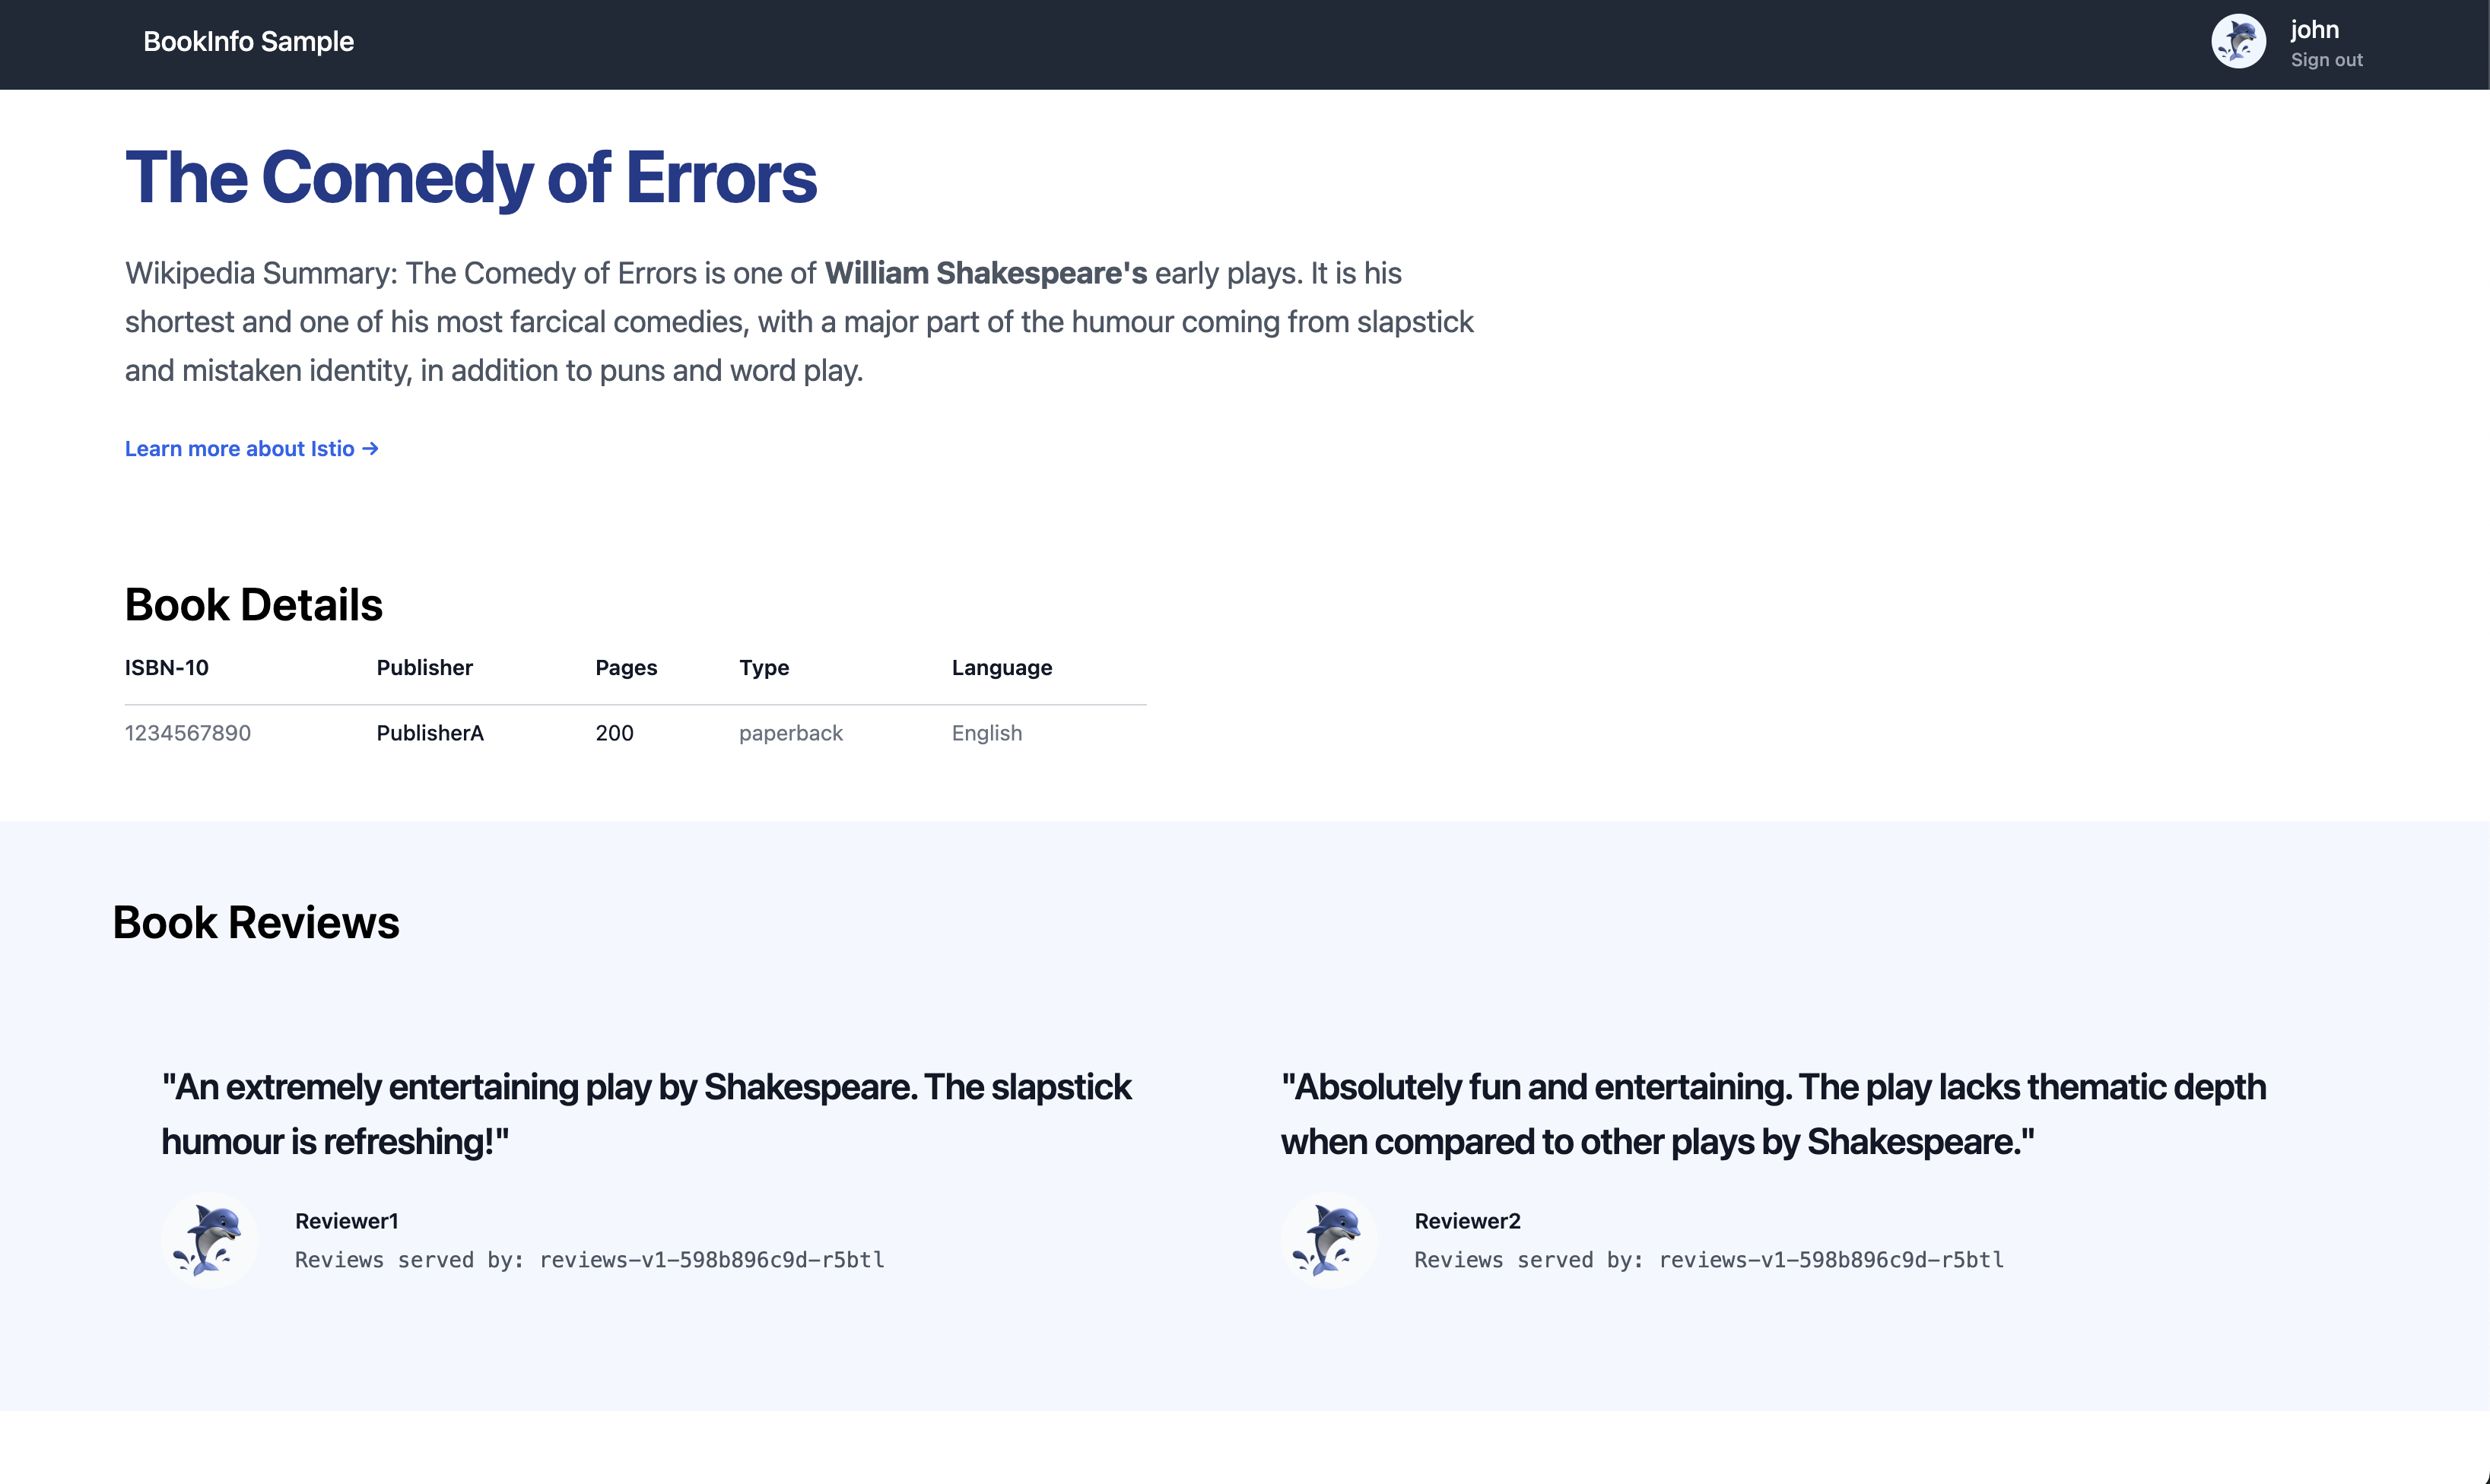2490x1484 pixels.
Task: Select the bold William Shakespeare's text
Action: tap(986, 273)
